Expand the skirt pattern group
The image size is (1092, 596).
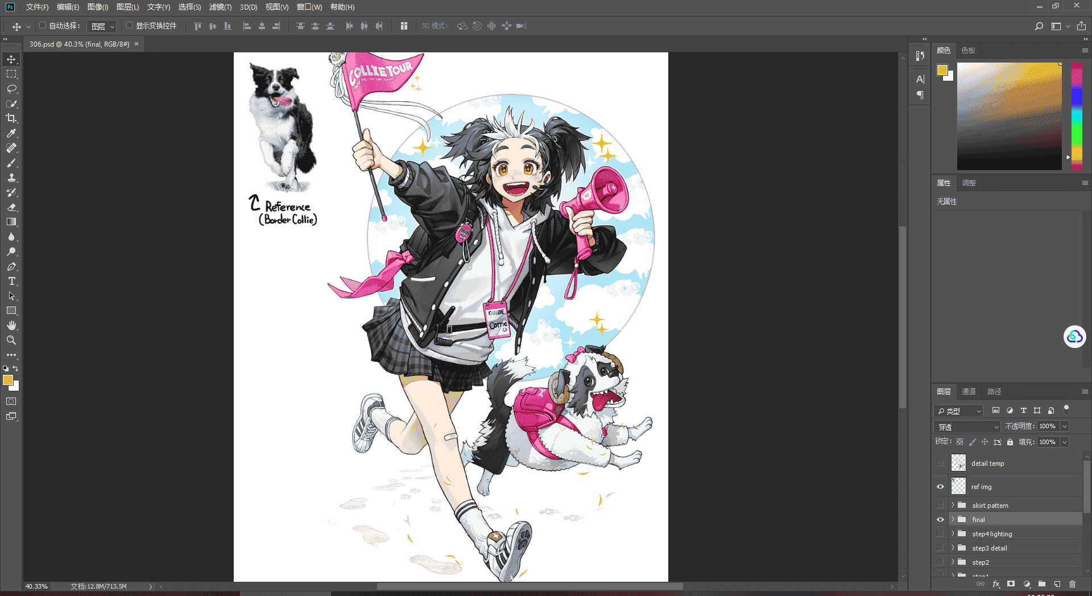(x=953, y=505)
